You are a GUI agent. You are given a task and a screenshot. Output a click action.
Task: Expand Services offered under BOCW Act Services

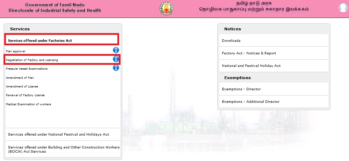tap(63, 149)
